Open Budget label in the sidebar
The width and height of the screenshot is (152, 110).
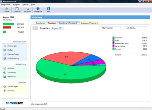(x=10, y=50)
